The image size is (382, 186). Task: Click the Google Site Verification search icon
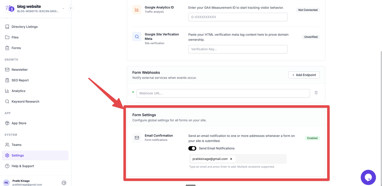tap(137, 37)
